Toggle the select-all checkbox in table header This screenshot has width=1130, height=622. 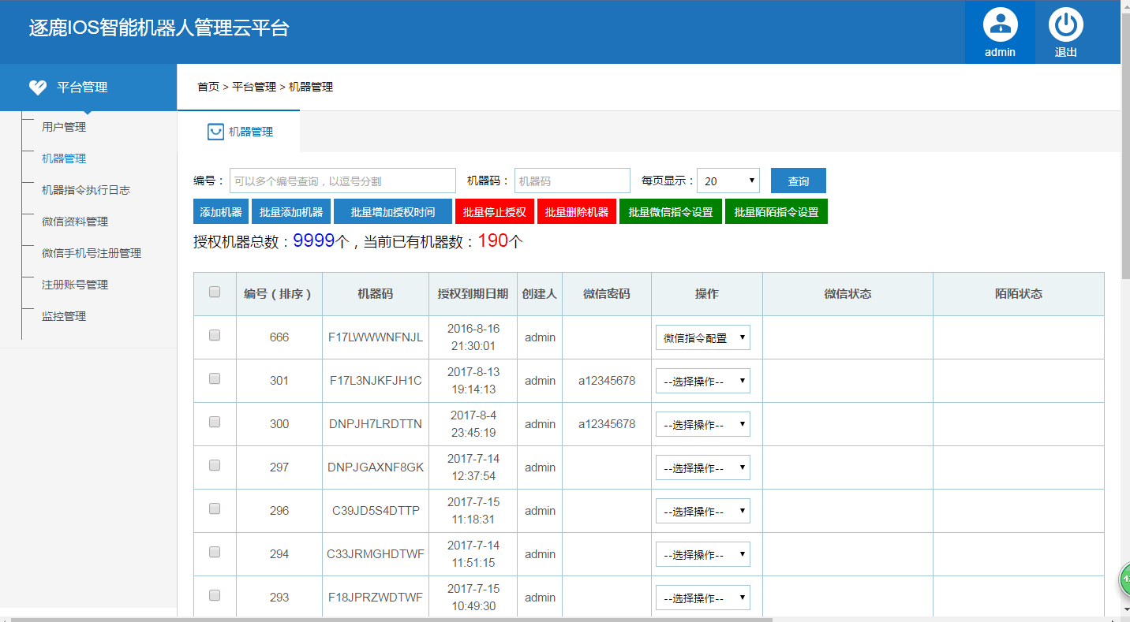click(215, 292)
